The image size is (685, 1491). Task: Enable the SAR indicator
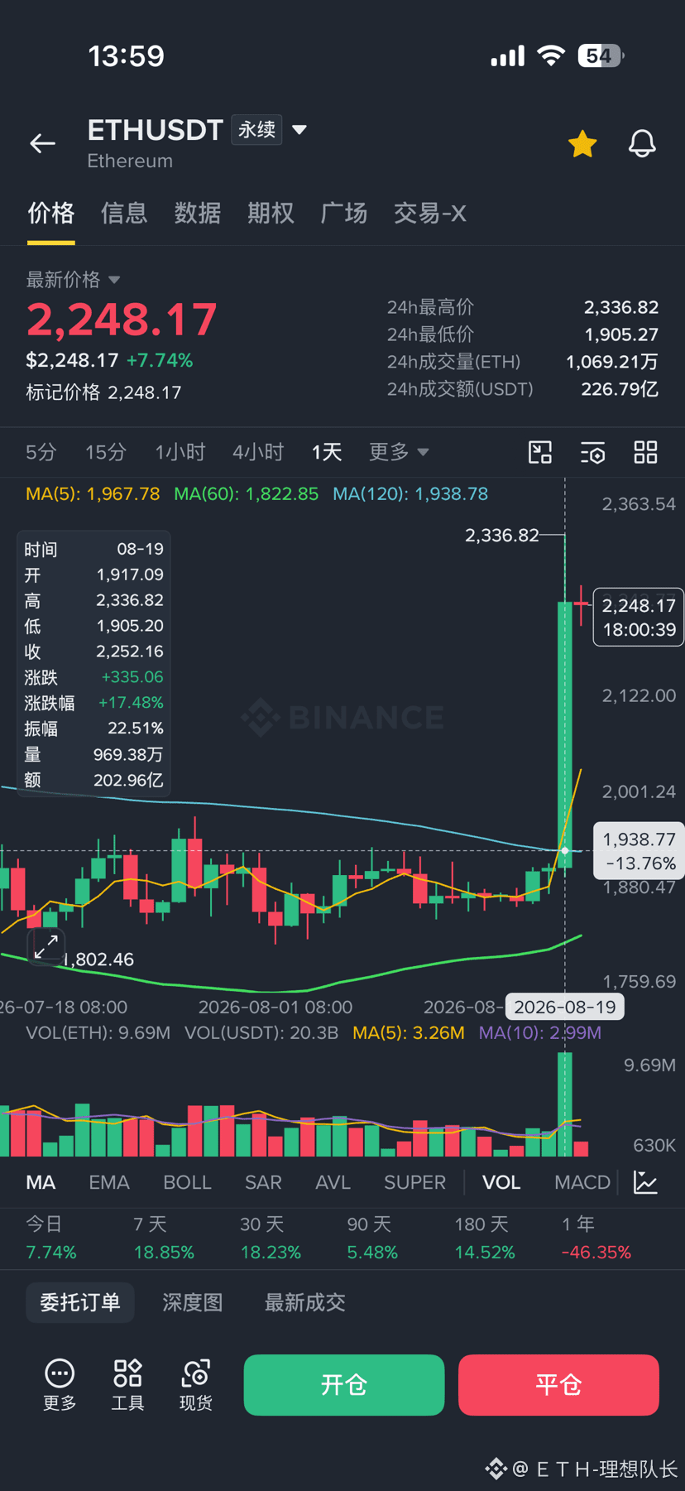pos(263,1182)
